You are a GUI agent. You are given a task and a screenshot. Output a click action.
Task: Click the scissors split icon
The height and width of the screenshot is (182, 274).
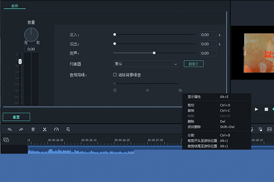45,129
